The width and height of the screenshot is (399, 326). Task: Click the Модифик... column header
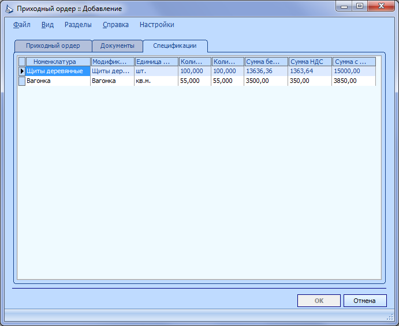[113, 62]
